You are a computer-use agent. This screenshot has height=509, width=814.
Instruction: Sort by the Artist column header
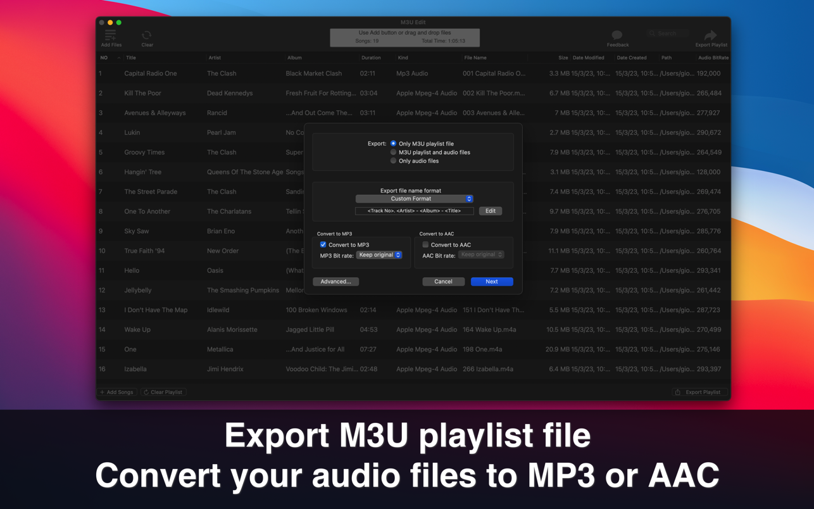[x=215, y=58]
